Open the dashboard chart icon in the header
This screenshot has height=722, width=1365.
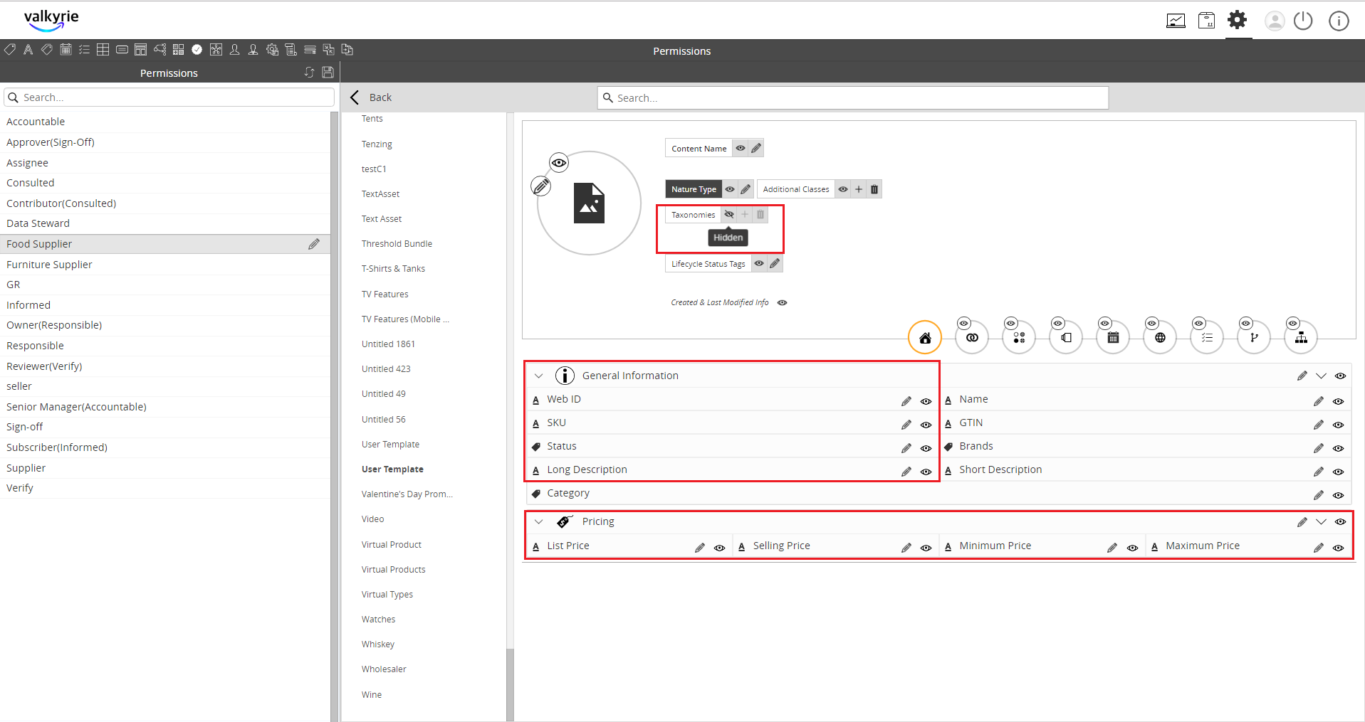tap(1176, 21)
